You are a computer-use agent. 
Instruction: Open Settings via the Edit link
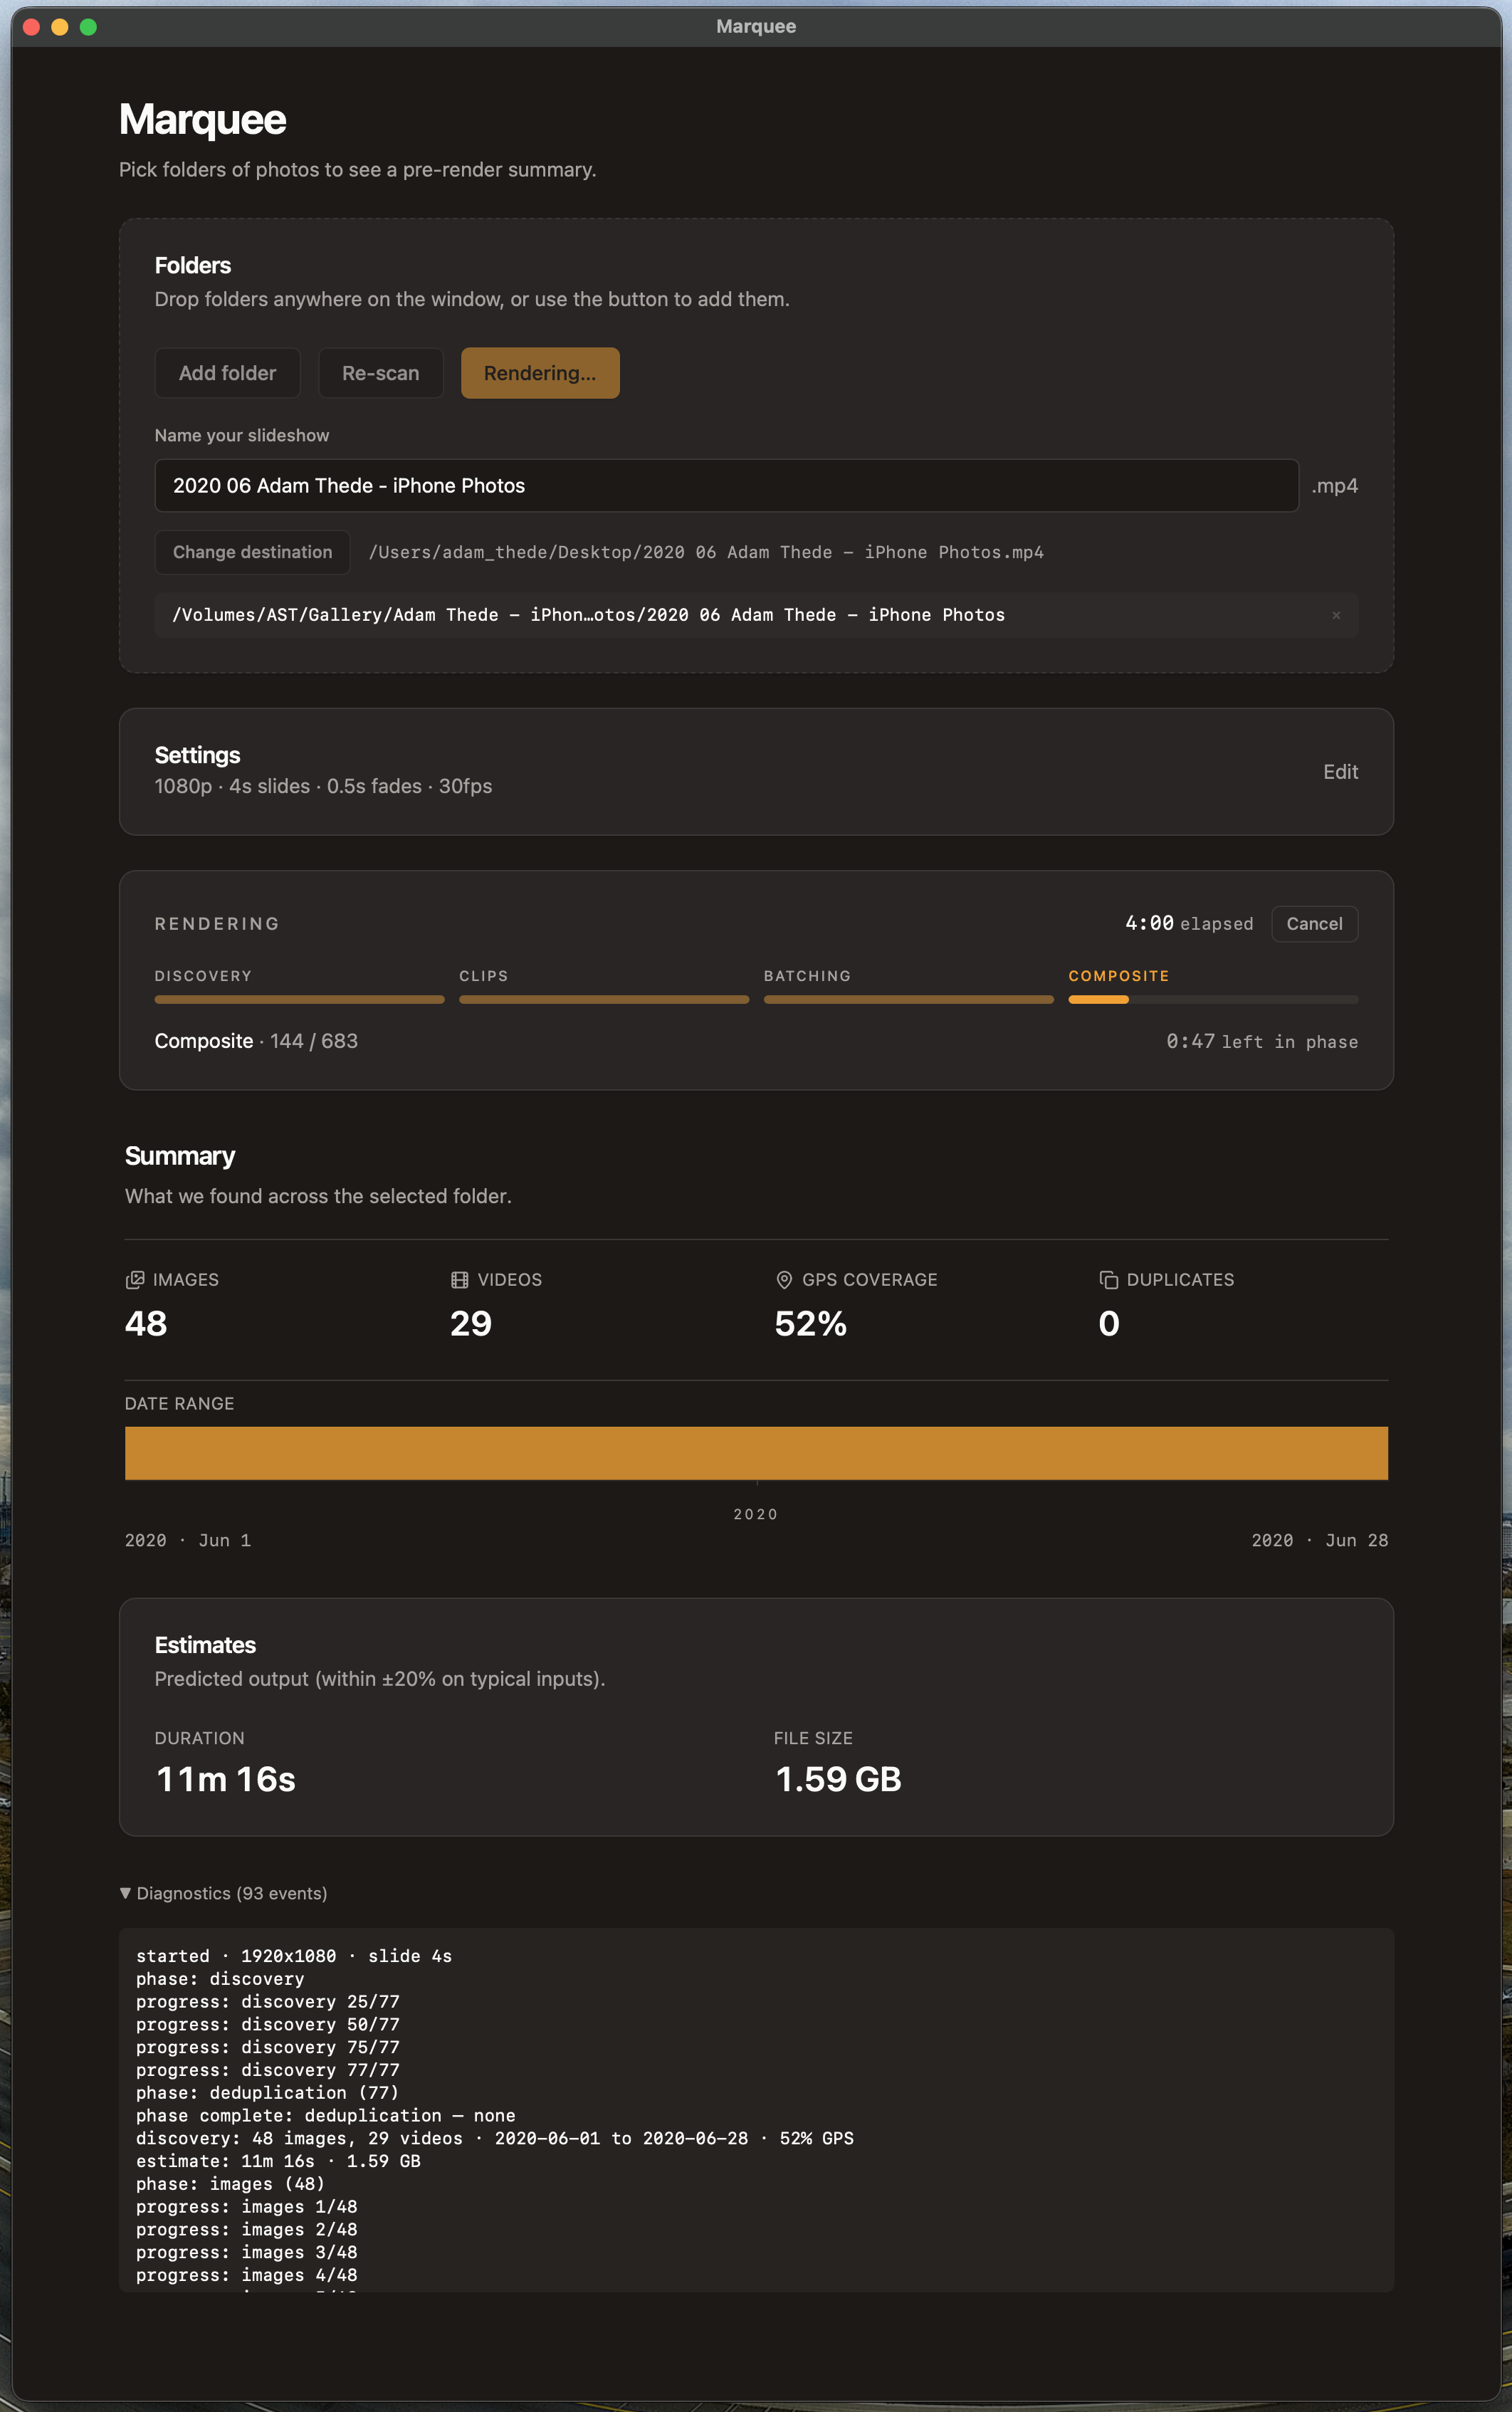click(x=1340, y=771)
